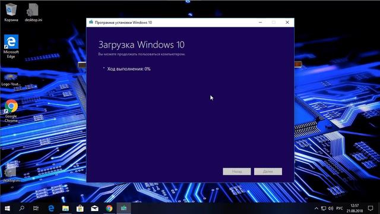380x214 pixels.
Task: Click the disabled Назад button
Action: point(237,172)
